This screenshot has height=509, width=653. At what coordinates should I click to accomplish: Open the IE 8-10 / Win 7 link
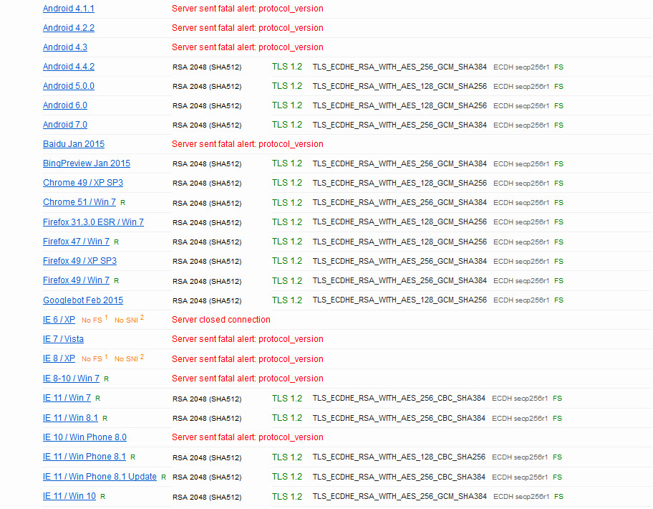[71, 379]
